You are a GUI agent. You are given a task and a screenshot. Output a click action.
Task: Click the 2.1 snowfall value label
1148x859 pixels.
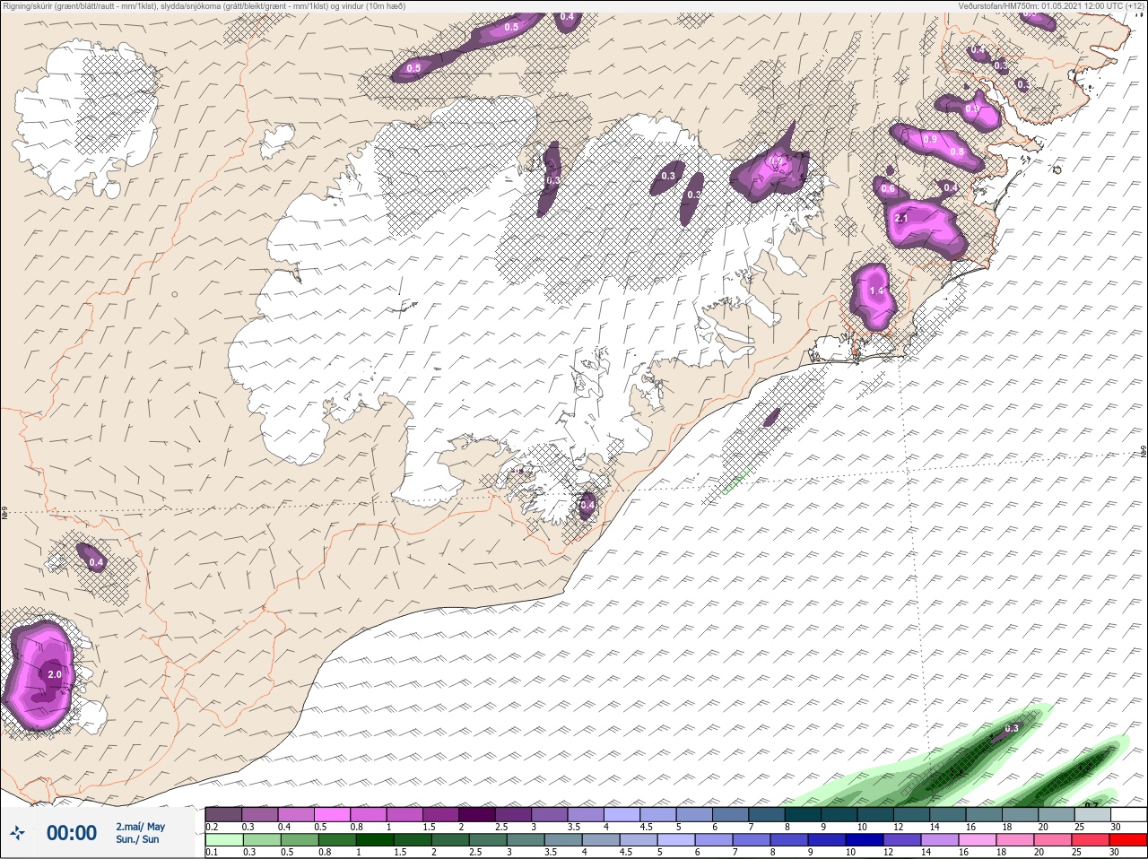(902, 218)
